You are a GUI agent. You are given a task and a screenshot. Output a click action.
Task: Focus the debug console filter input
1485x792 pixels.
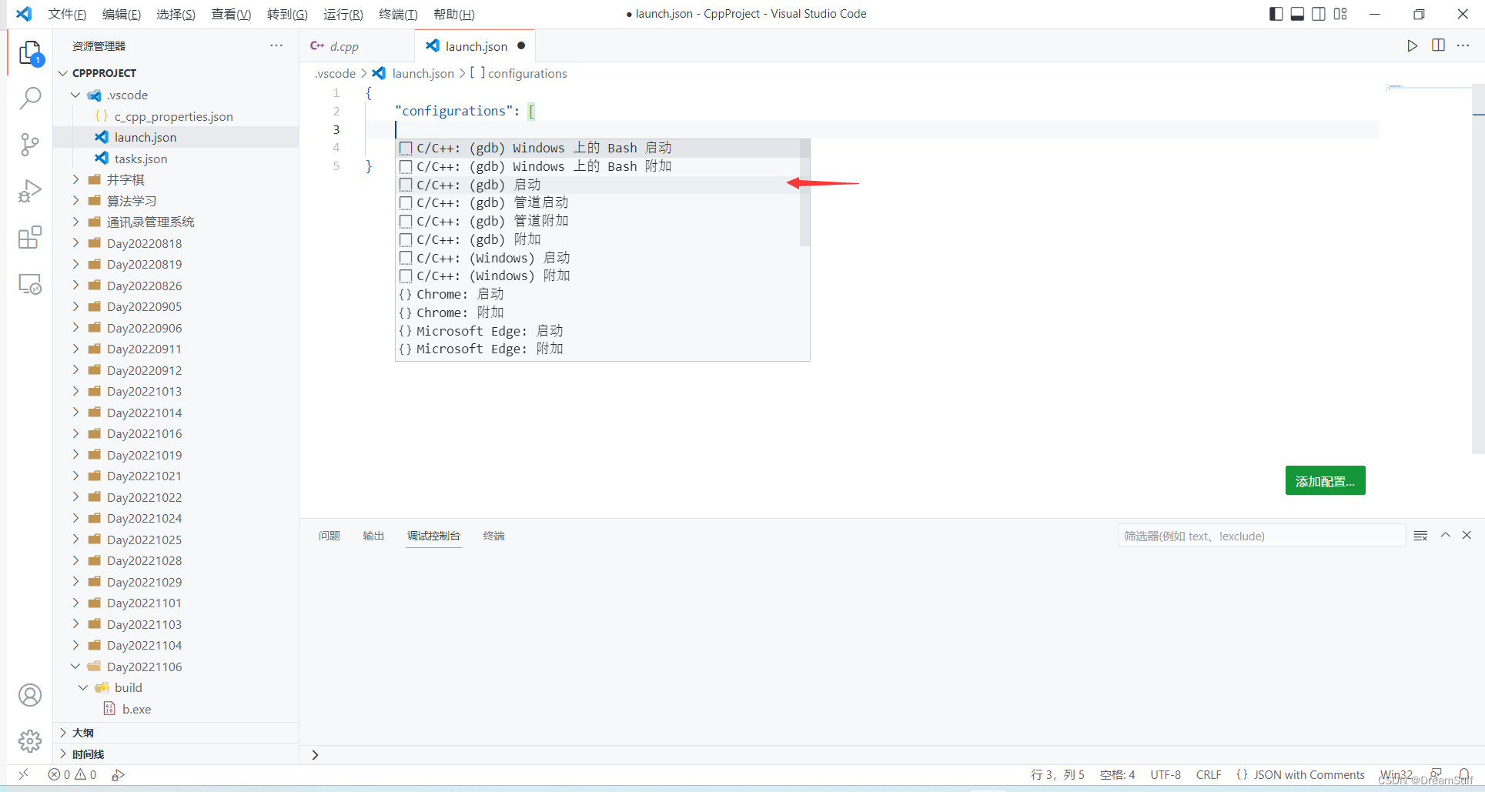(1261, 536)
